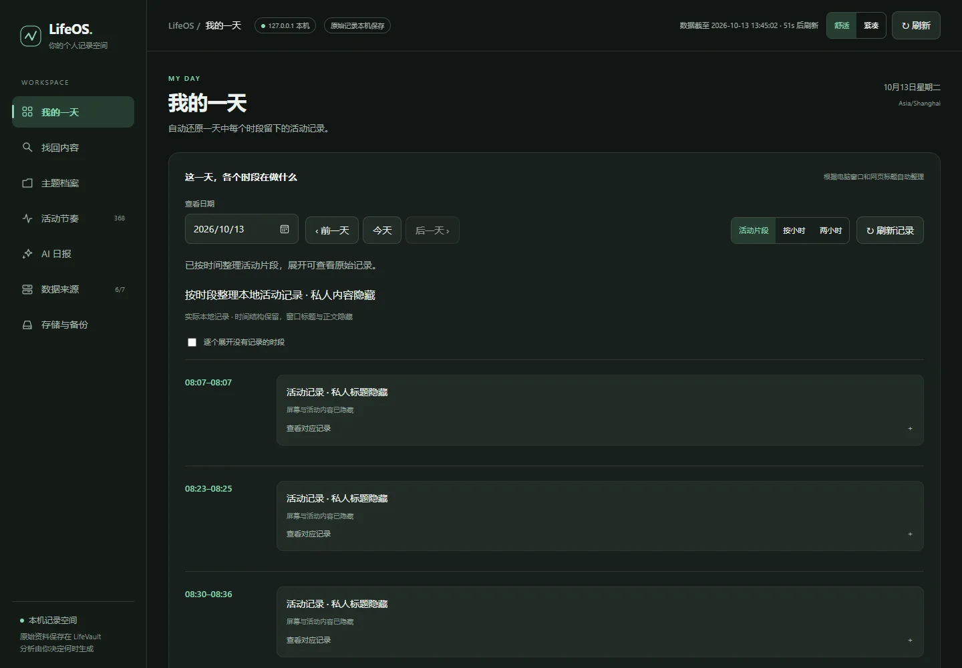962x668 pixels.
Task: Select the 活动片段 view
Action: 754,230
